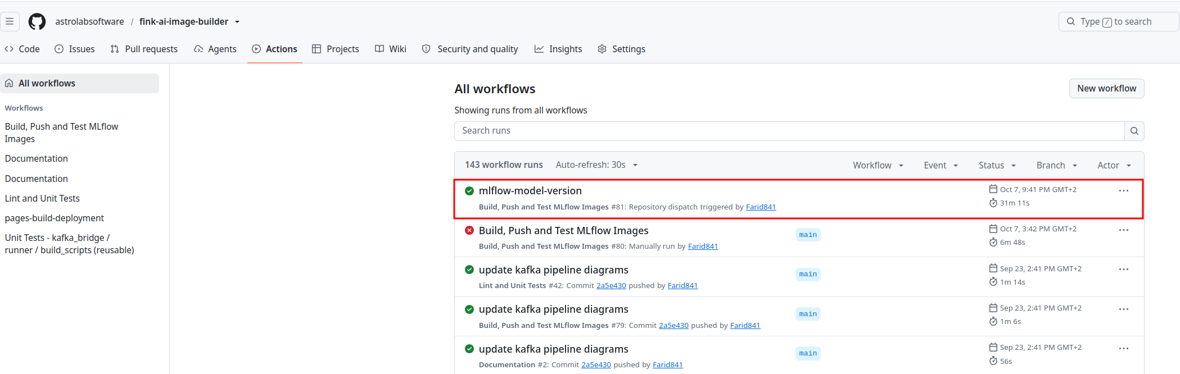Open the Projects tab
The width and height of the screenshot is (1180, 374).
tap(336, 49)
